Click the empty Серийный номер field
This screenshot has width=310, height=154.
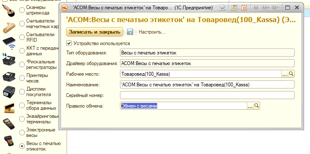coord(207,95)
